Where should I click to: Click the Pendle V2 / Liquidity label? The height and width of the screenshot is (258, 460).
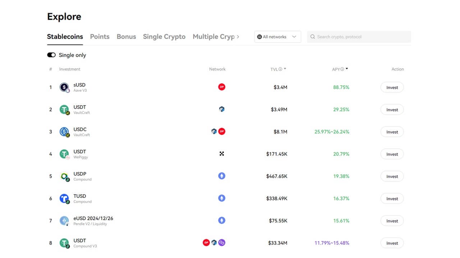(x=90, y=224)
